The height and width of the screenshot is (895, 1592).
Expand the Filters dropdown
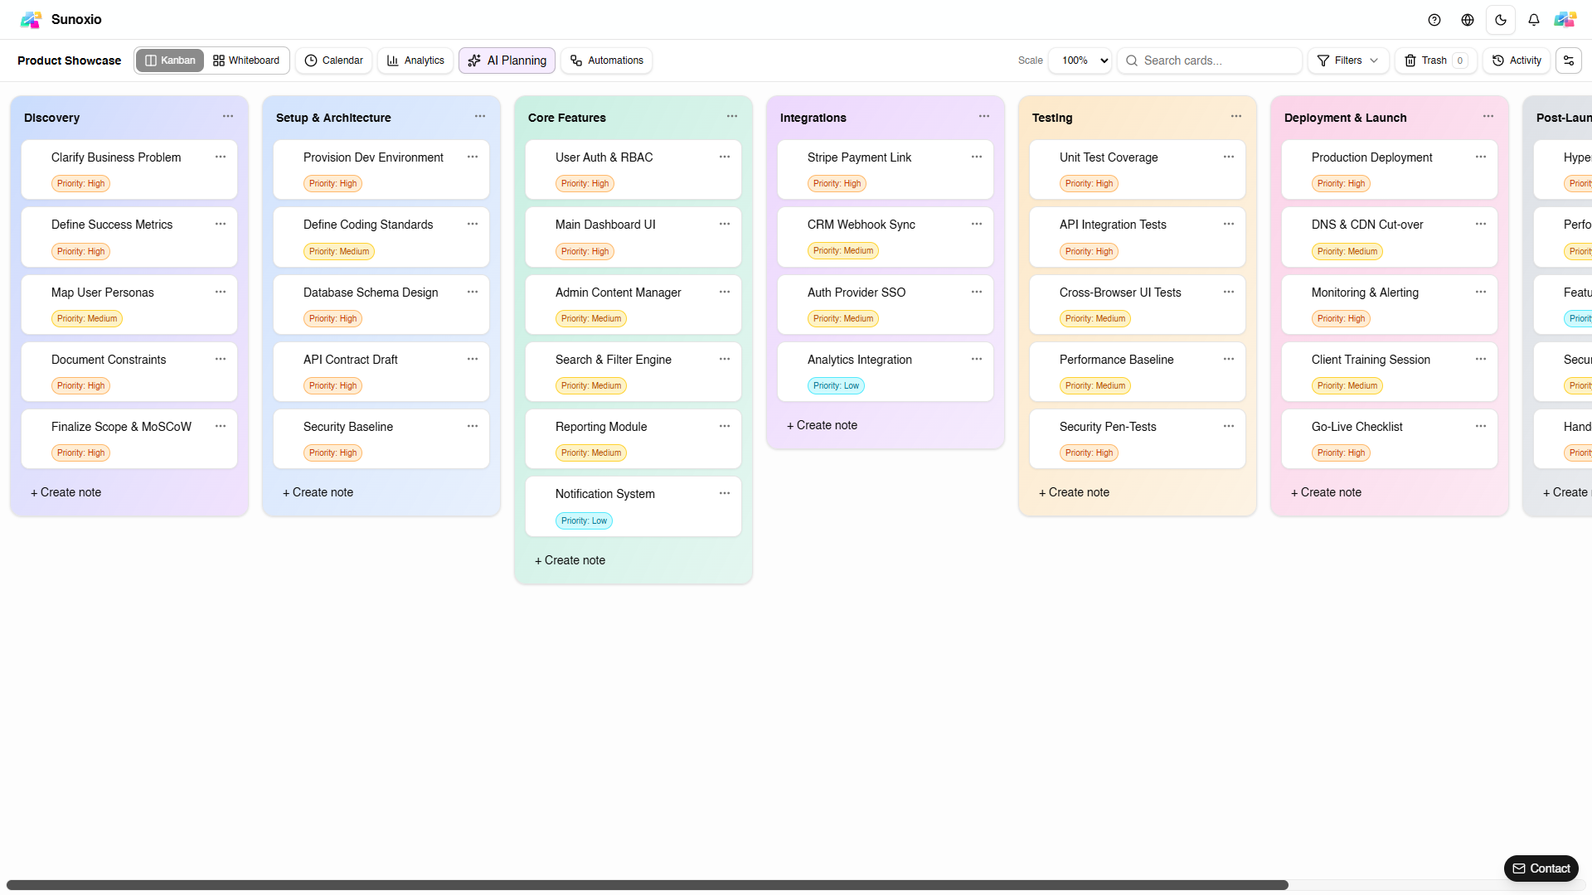tap(1347, 60)
